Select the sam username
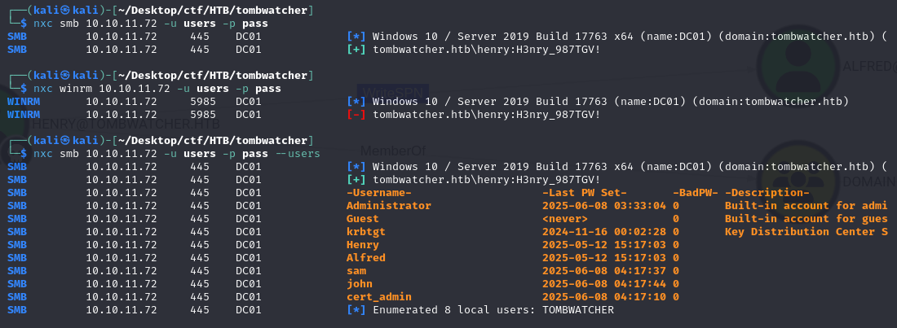 356,271
